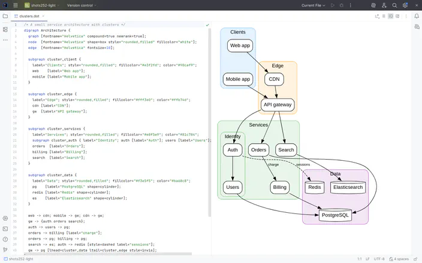Viewport: 422px width, 263px height.
Task: Click 'cluster_services' on line 19
Action: pos(64,129)
